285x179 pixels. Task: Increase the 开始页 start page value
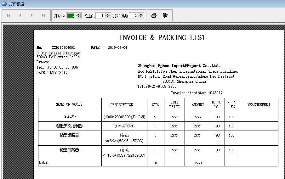pos(78,14)
